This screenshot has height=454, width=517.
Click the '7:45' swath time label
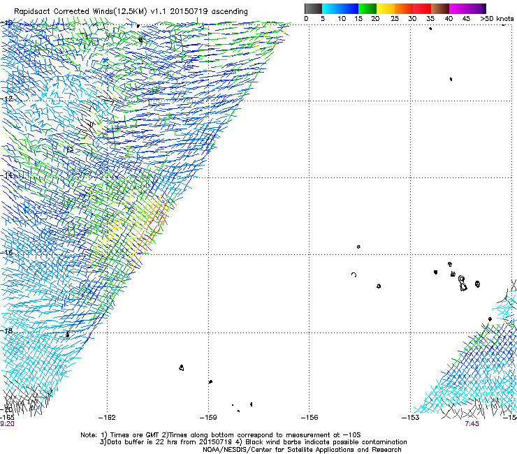click(472, 424)
